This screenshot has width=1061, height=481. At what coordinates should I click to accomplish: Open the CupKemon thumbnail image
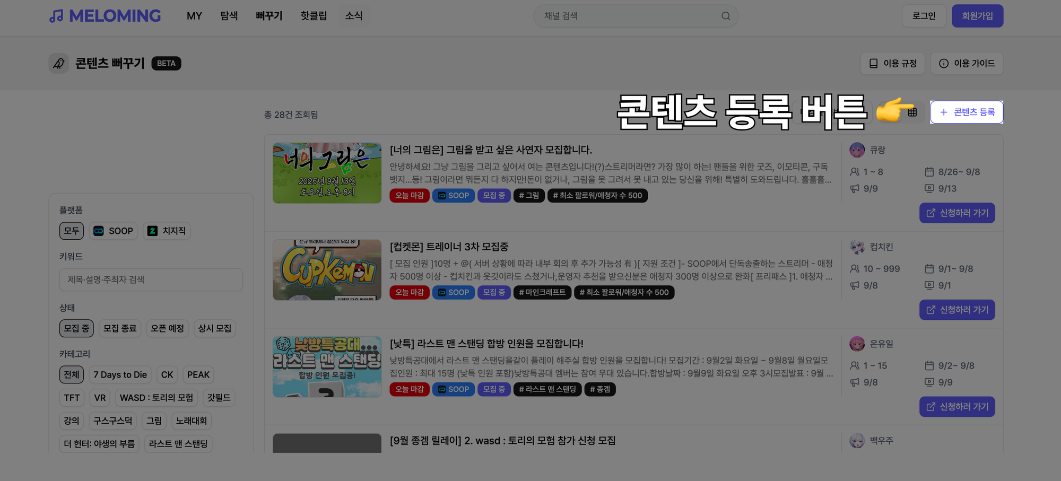click(327, 270)
